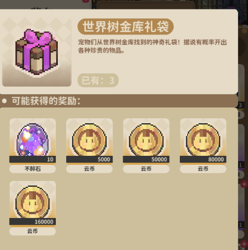The width and height of the screenshot is (248, 250).
Task: Click the quantity bar showing 160000
Action: tap(33, 222)
